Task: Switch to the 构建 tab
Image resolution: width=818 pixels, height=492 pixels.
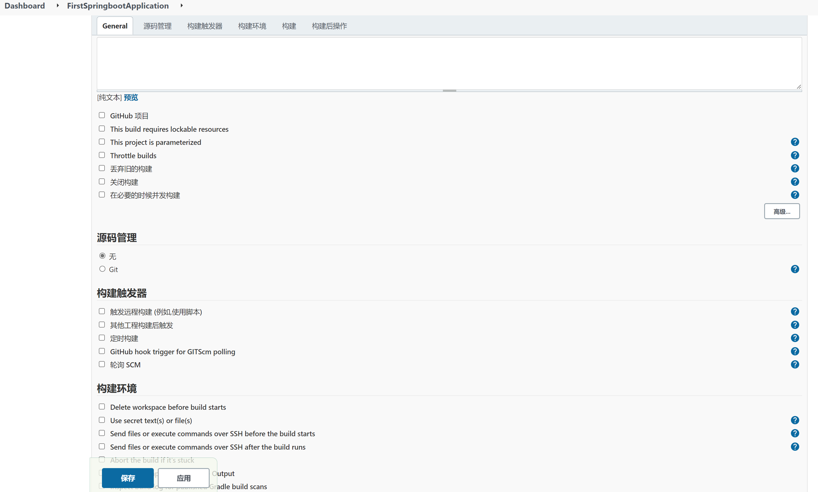Action: click(289, 26)
